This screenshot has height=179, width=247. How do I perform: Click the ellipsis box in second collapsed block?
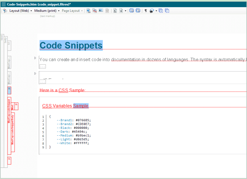click(43, 82)
